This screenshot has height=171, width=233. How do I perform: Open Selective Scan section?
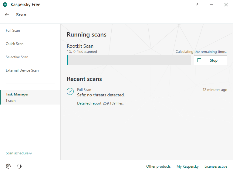[17, 57]
